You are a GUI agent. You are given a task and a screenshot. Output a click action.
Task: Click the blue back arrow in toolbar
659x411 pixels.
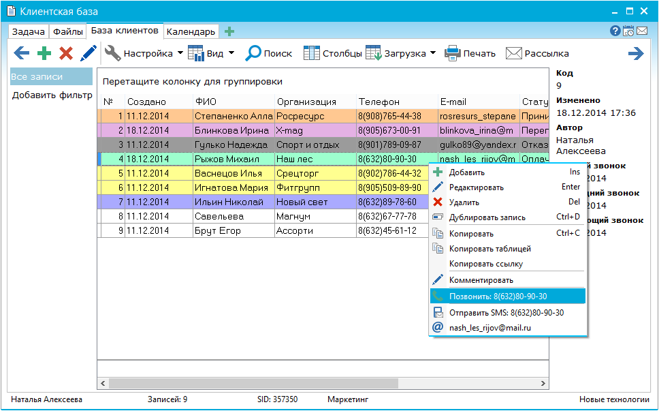22,53
